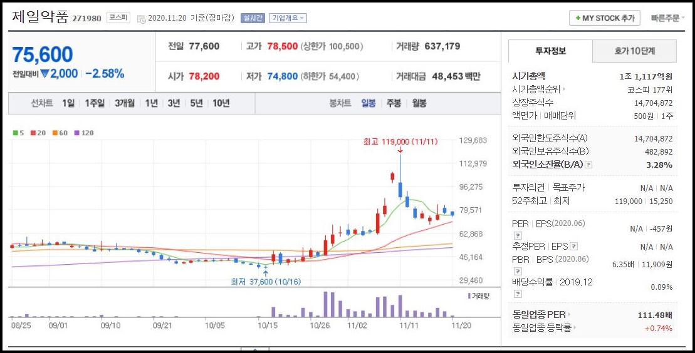695x353 pixels.
Task: Select the 주봉 candle chart
Action: tap(394, 103)
